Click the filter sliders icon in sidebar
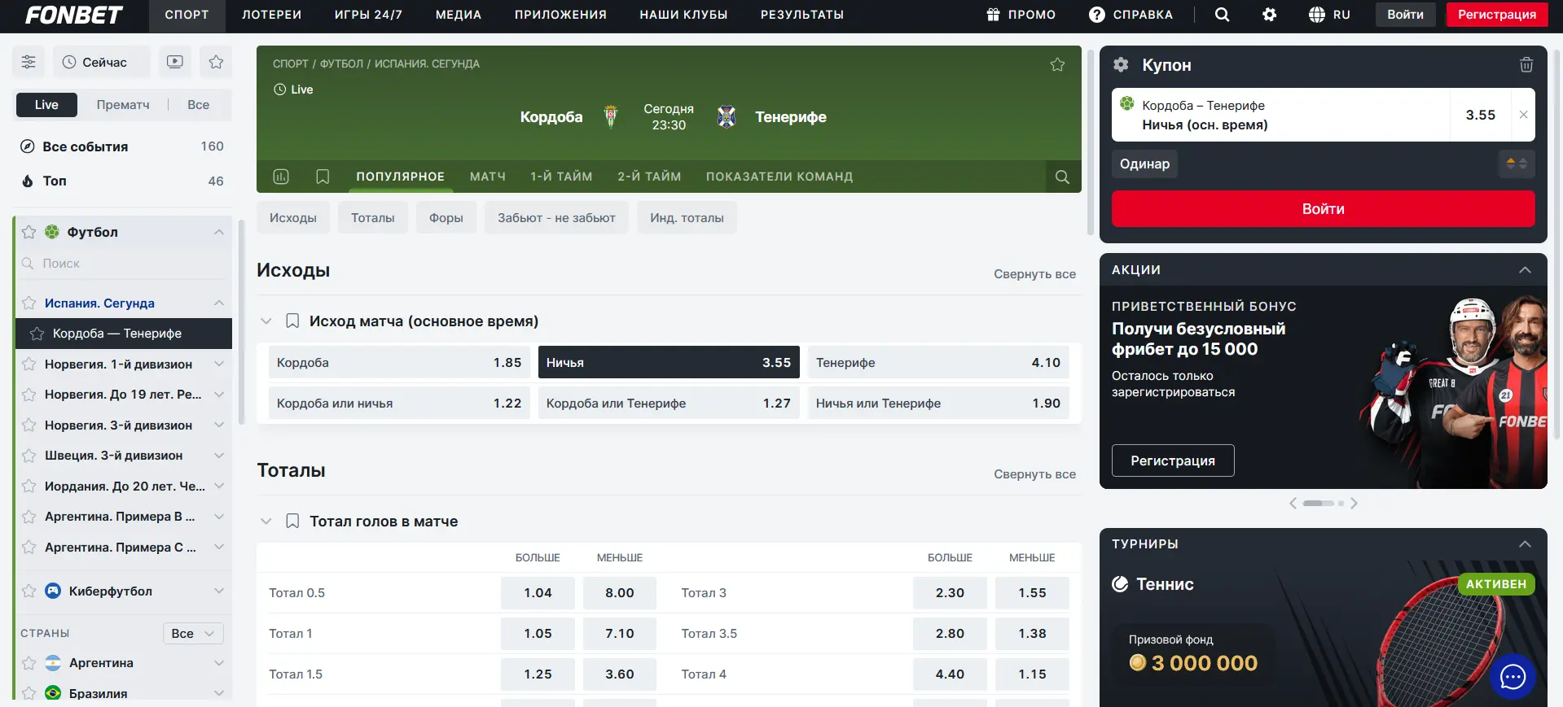 (x=29, y=62)
